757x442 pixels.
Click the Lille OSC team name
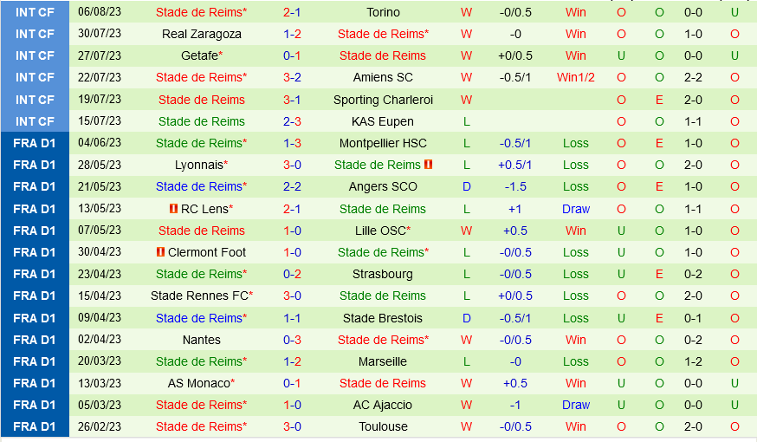[380, 231]
